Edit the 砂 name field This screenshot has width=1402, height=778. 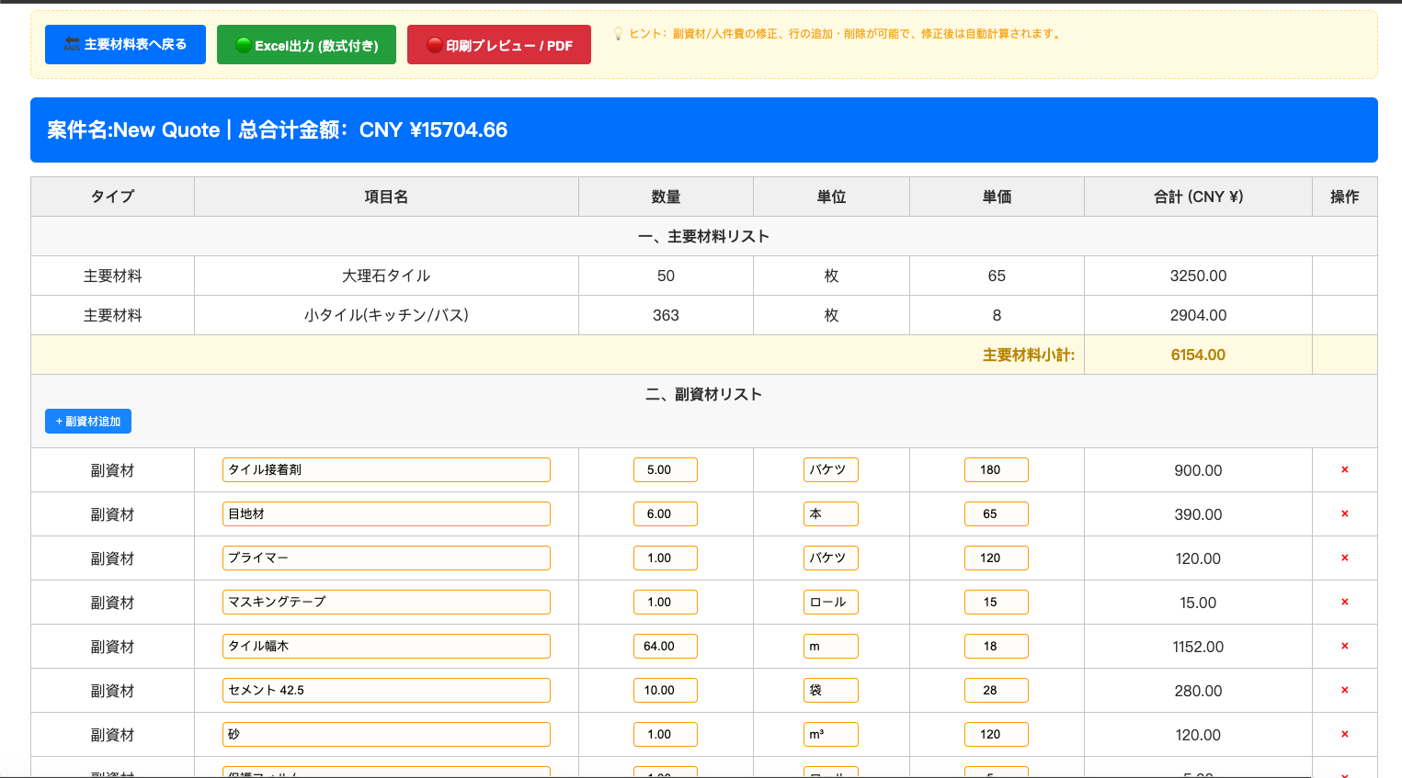click(x=386, y=734)
